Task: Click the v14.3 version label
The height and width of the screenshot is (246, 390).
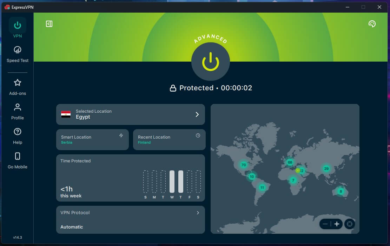Action: [x=18, y=237]
